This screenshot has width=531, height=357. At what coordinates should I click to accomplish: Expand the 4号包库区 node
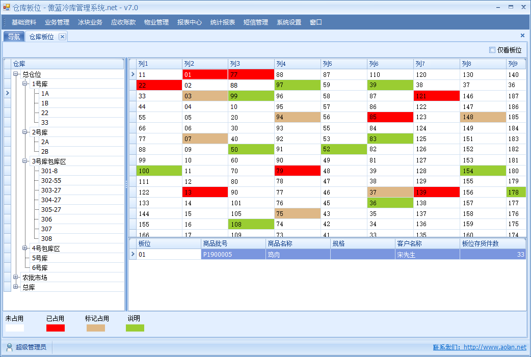coord(25,249)
